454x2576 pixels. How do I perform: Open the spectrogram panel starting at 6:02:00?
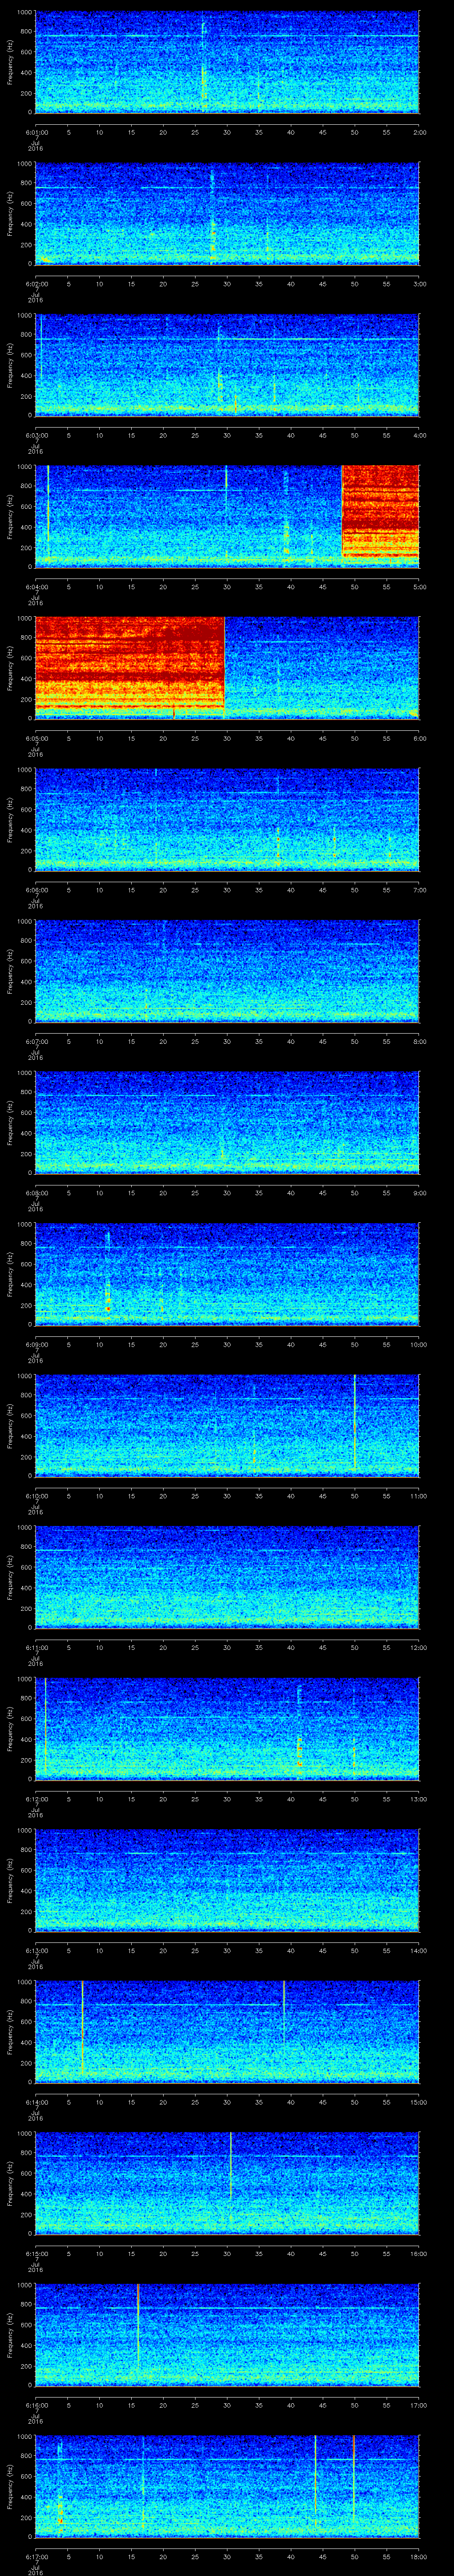point(227,214)
